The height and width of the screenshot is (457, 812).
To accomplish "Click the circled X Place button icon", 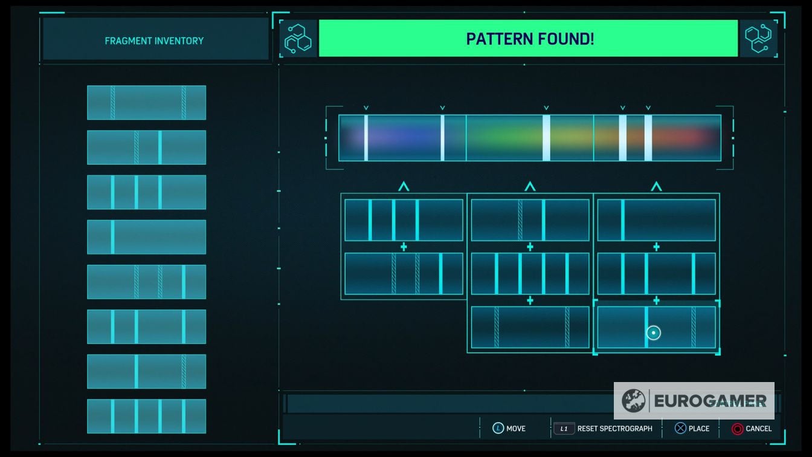I will [x=680, y=429].
